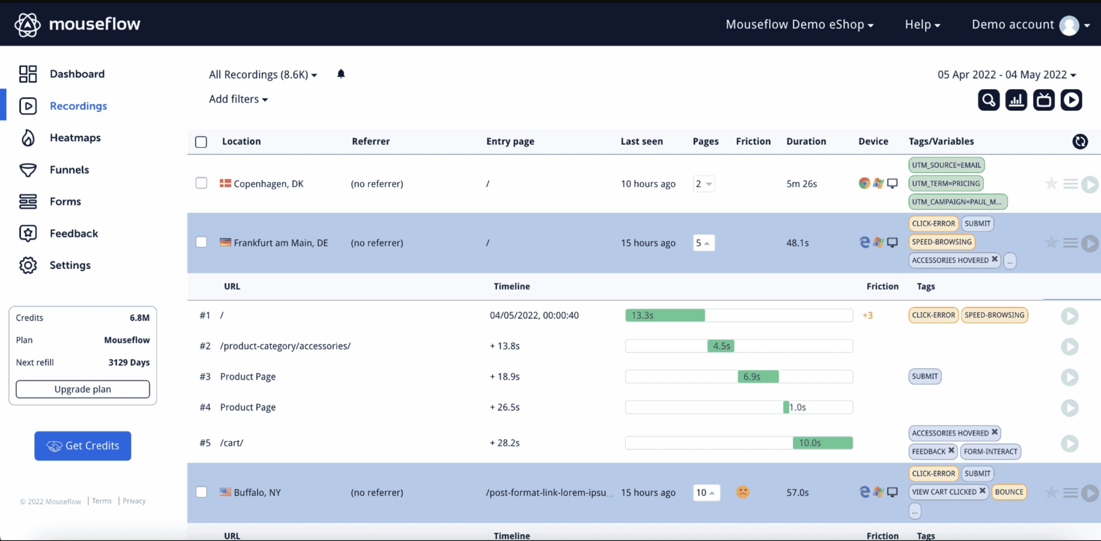
Task: Click the Upgrade plan button
Action: point(83,389)
